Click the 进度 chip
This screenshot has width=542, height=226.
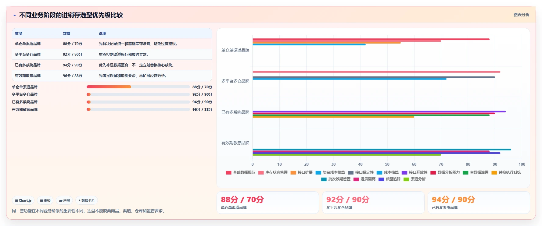pyautogui.click(x=64, y=200)
